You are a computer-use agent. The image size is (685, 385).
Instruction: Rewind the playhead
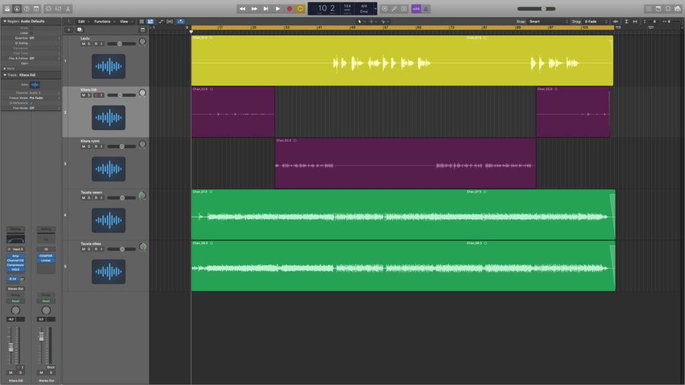pyautogui.click(x=242, y=9)
